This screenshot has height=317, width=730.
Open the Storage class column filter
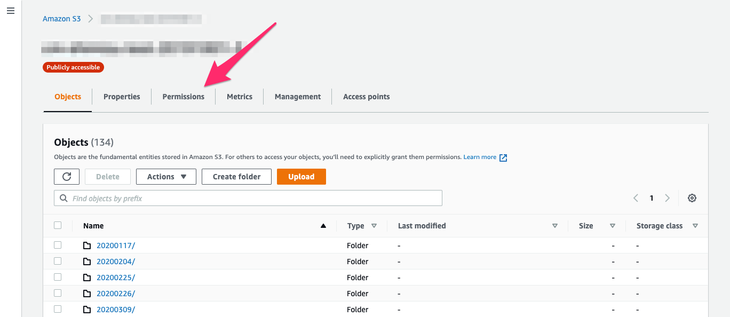click(695, 226)
